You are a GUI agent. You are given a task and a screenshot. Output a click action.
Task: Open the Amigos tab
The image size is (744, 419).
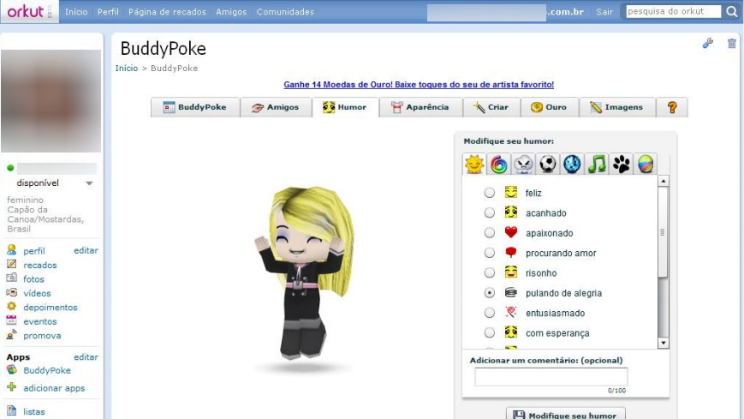[x=276, y=107]
